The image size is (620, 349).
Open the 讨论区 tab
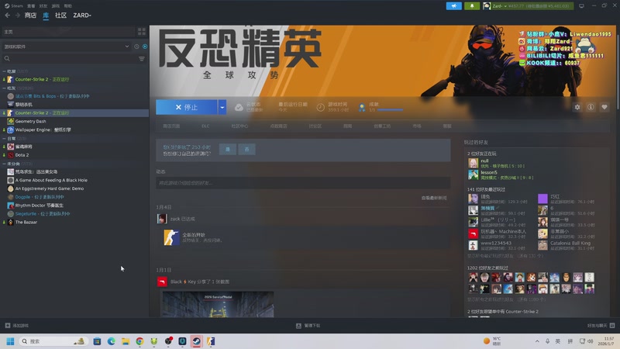tap(315, 126)
